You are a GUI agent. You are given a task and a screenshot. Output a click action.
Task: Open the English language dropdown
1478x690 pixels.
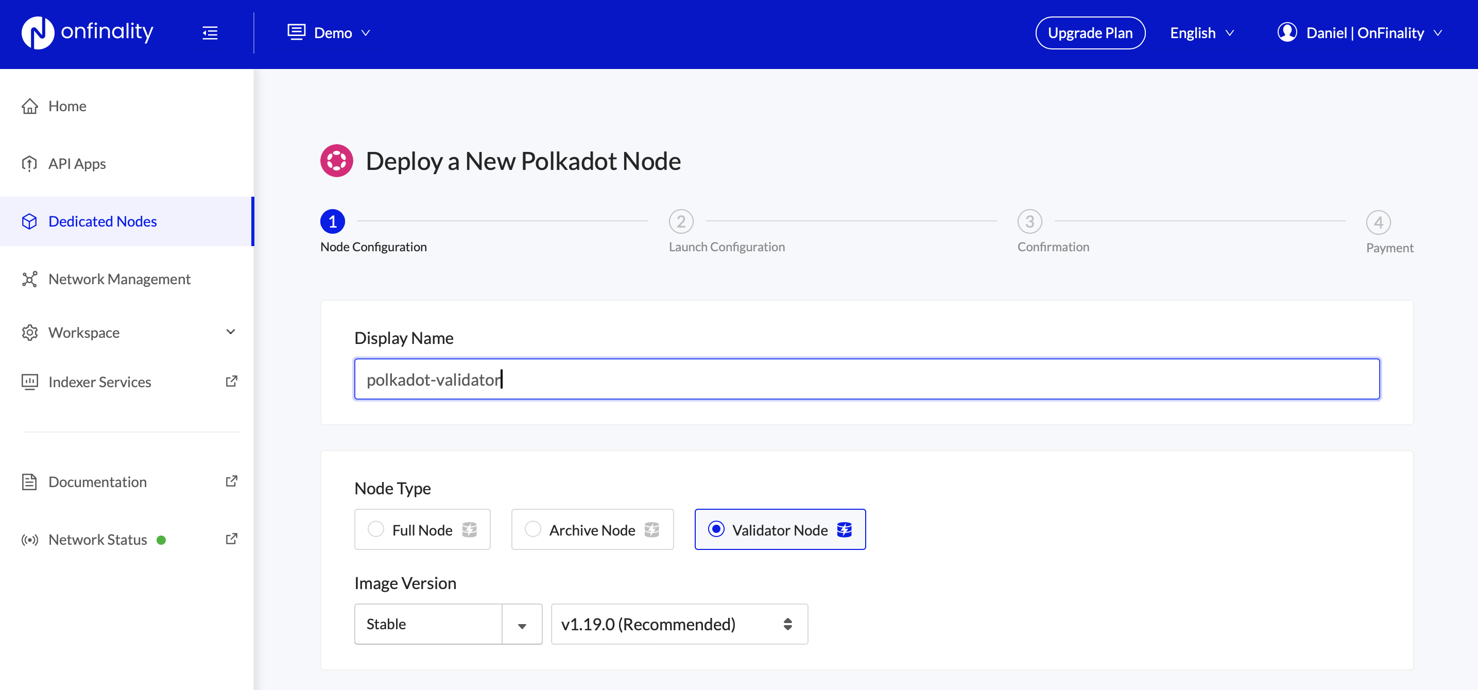(1201, 32)
